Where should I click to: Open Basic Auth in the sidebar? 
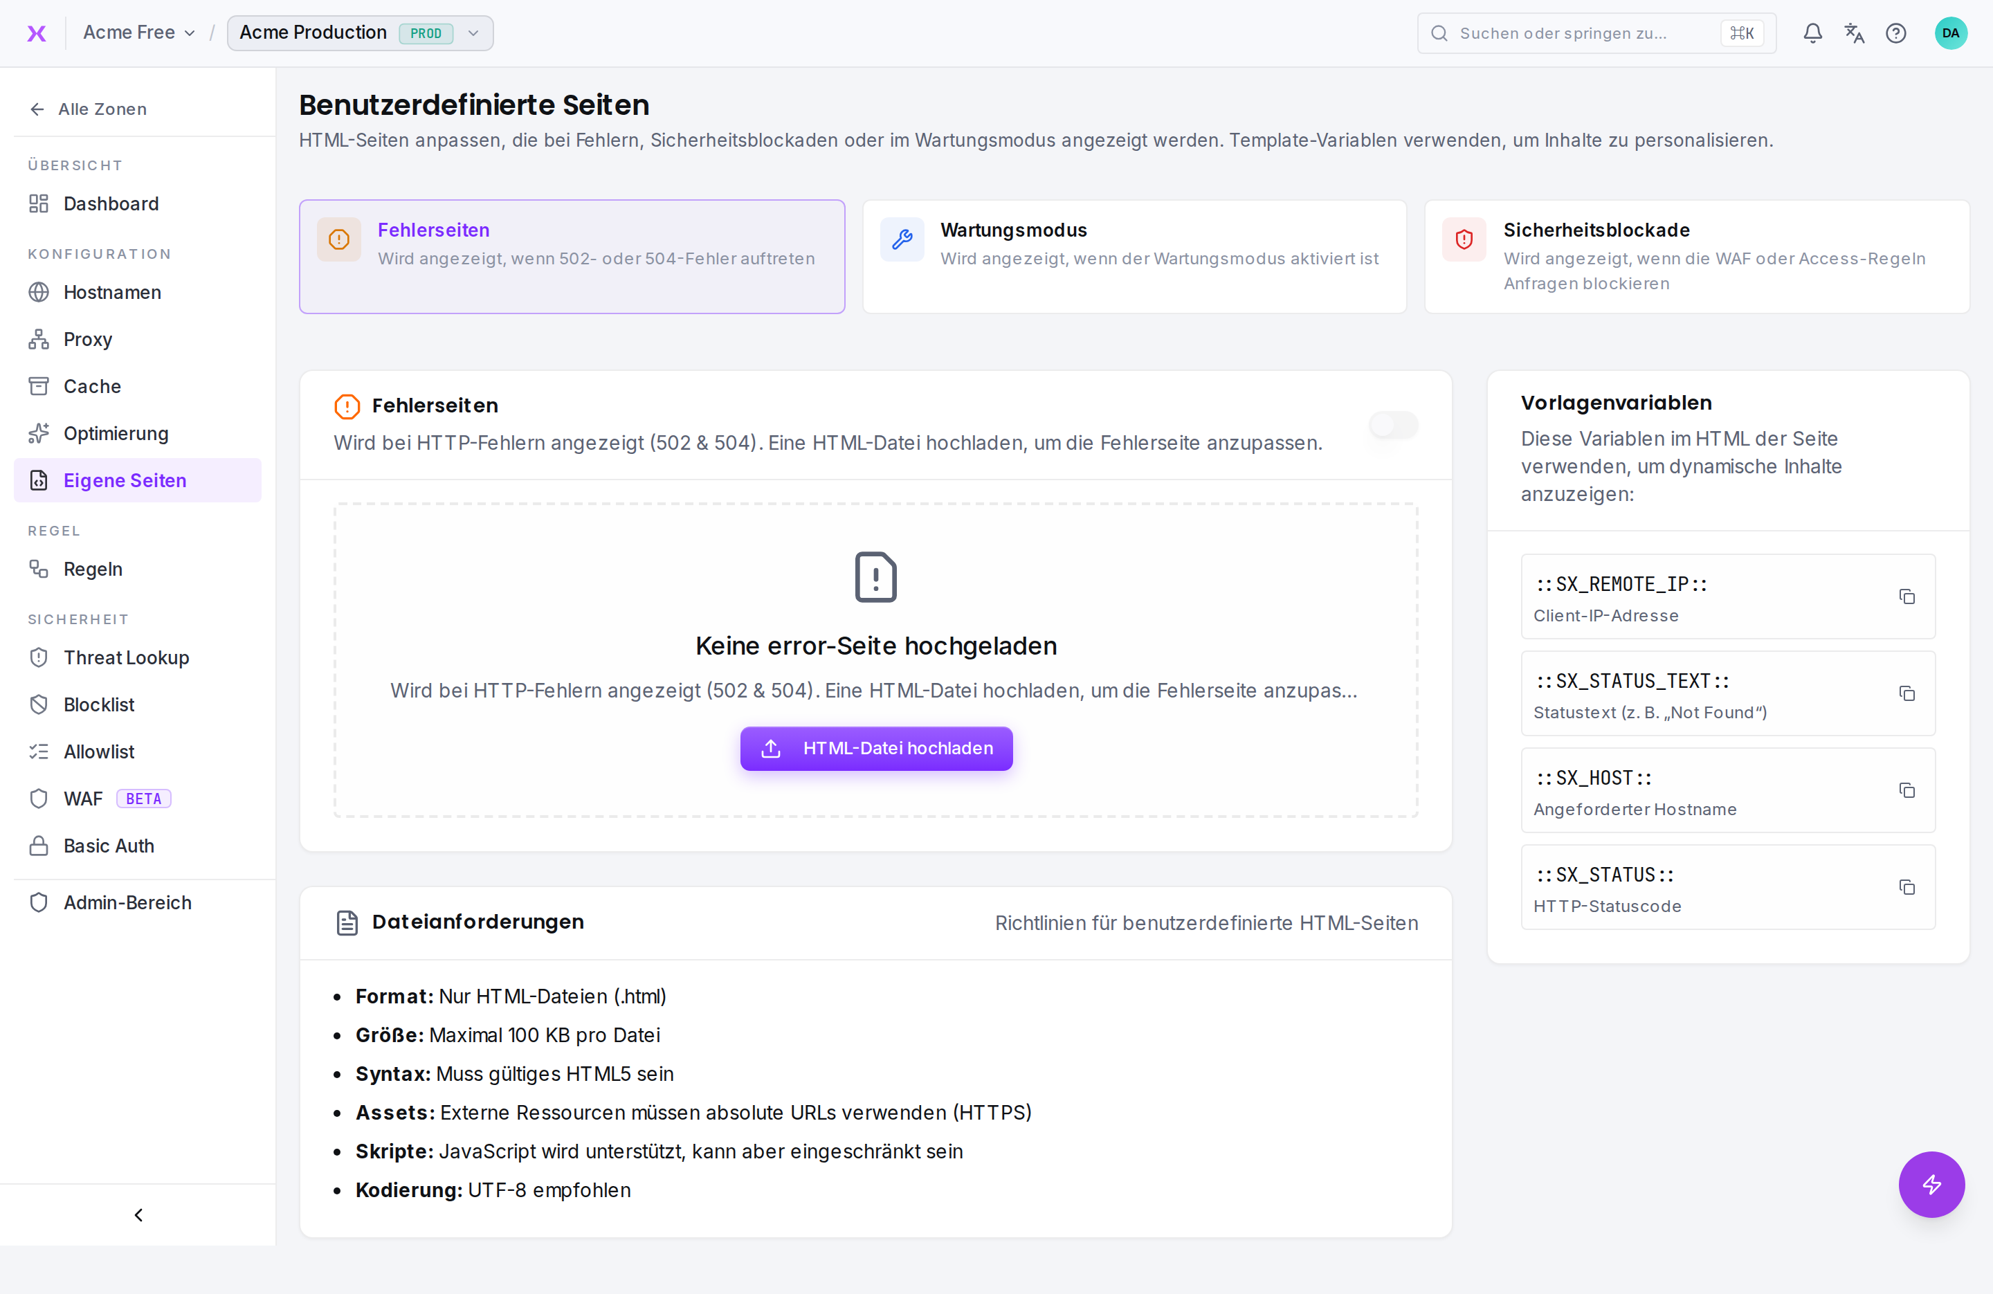point(137,846)
